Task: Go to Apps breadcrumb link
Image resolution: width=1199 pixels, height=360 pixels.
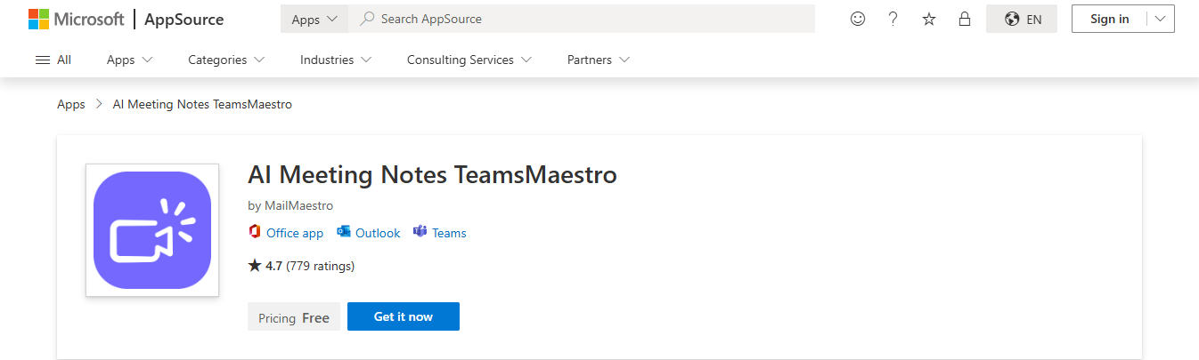Action: [71, 104]
